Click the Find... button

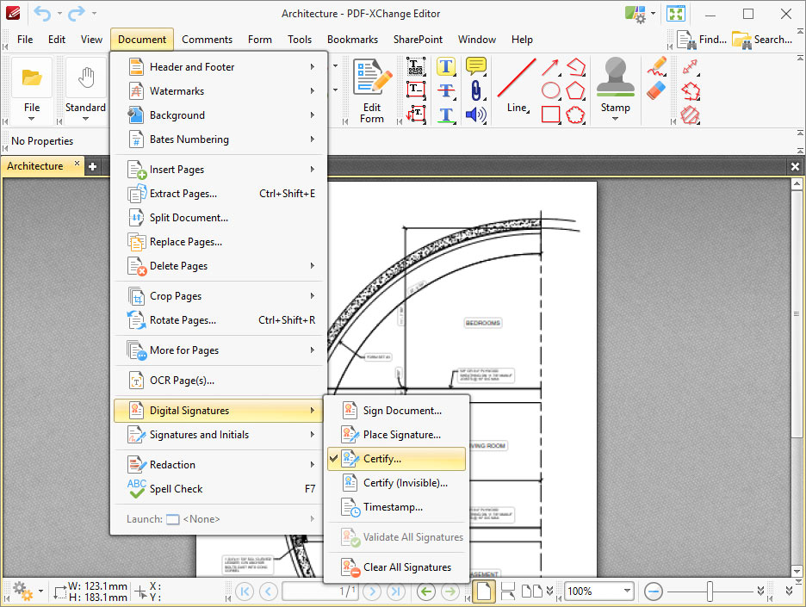coord(702,40)
